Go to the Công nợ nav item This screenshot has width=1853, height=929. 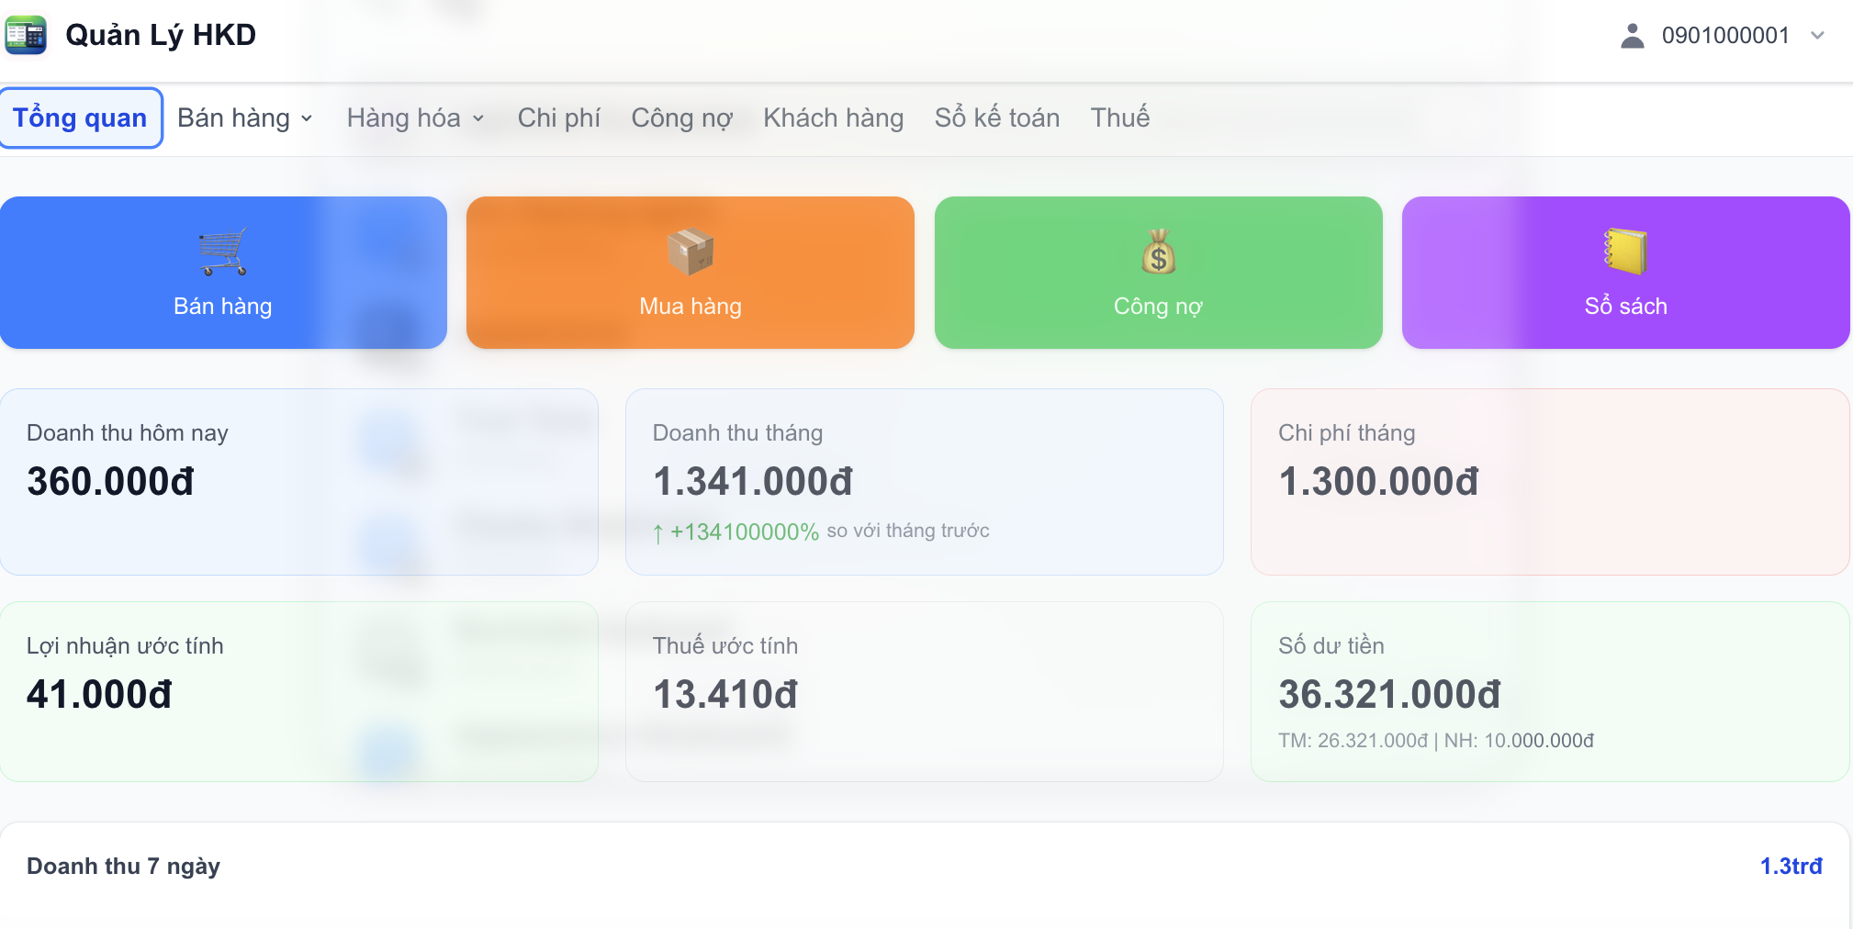[x=682, y=118]
